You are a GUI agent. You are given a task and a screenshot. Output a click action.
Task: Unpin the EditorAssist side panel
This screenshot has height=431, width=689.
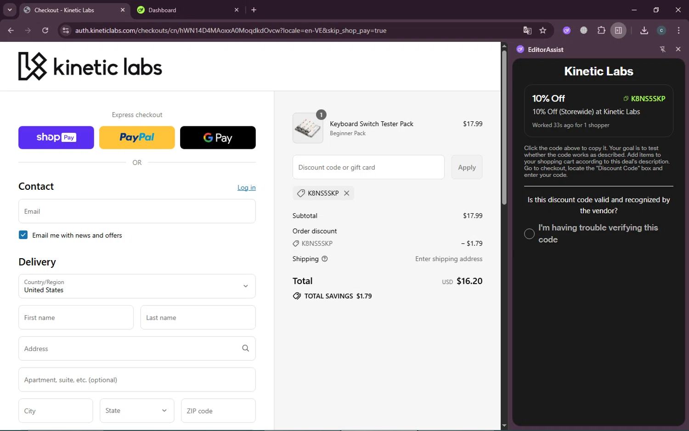(662, 49)
